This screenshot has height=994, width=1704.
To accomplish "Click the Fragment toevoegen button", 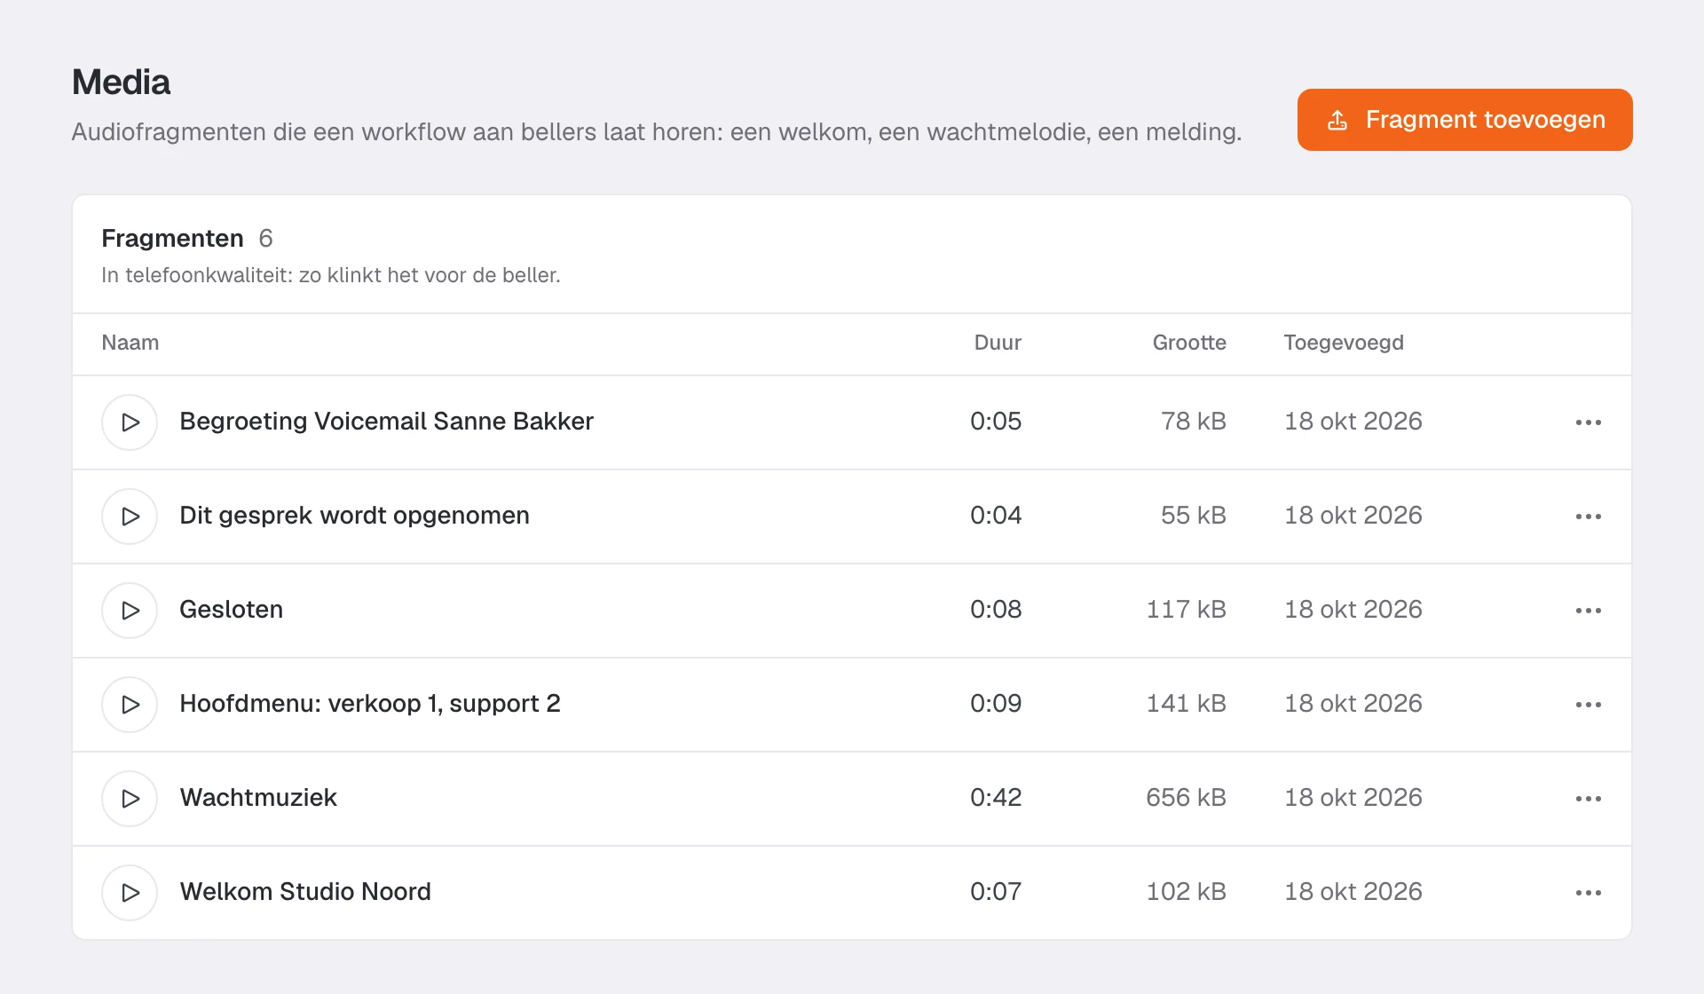I will coord(1464,120).
